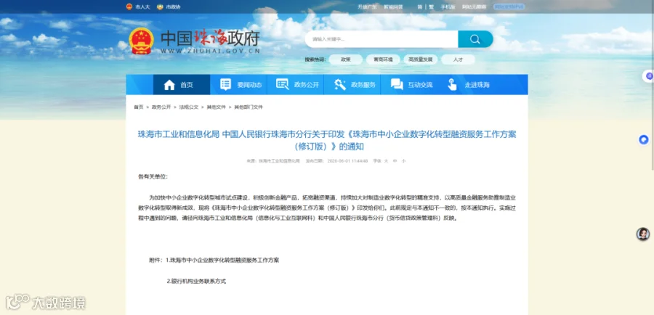Click the 政务公开 breadcrumb link
The height and width of the screenshot is (315, 654).
(161, 107)
